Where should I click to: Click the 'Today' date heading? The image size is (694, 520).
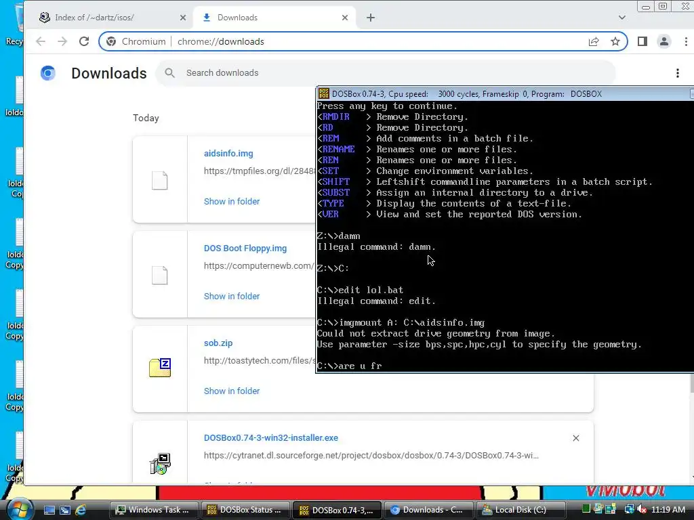point(146,118)
